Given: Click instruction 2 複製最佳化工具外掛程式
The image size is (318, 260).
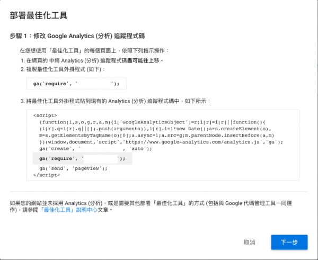Looking at the screenshot, I should coord(63,69).
